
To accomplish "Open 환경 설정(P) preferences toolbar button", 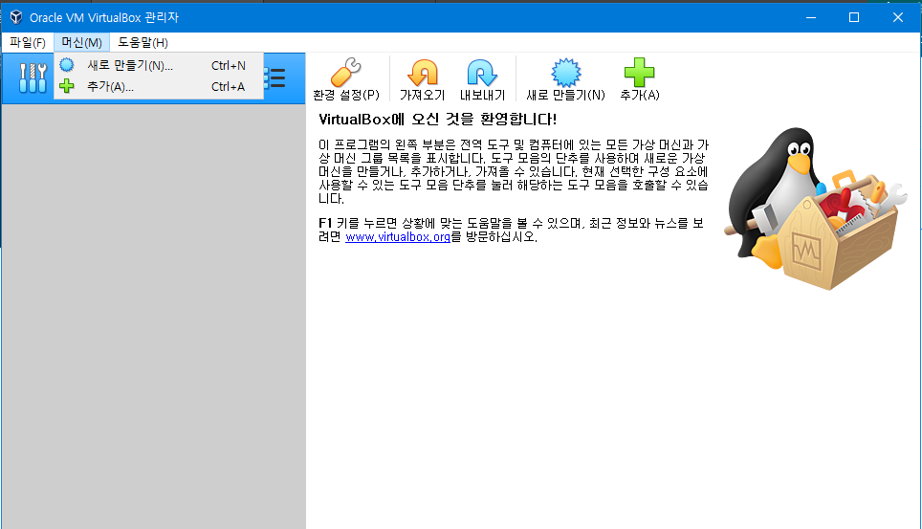I will 346,79.
